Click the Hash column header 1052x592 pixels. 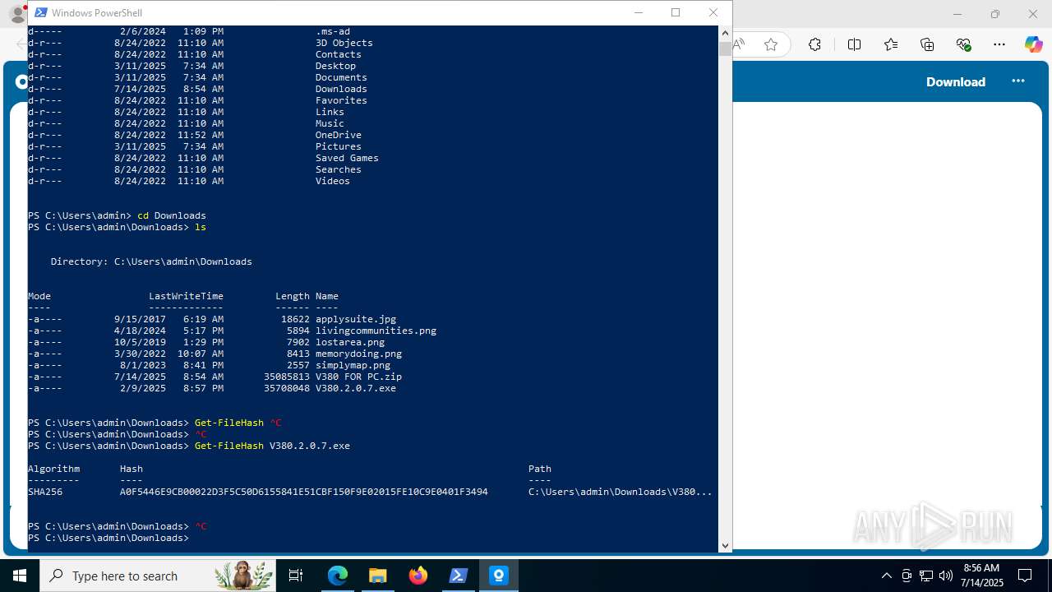click(x=131, y=469)
